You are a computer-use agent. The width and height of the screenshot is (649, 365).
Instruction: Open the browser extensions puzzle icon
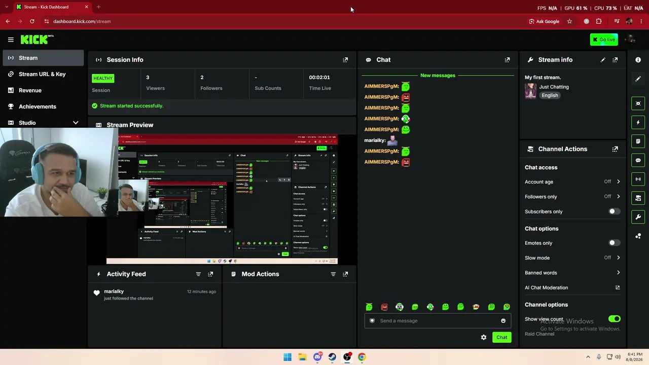click(x=599, y=21)
